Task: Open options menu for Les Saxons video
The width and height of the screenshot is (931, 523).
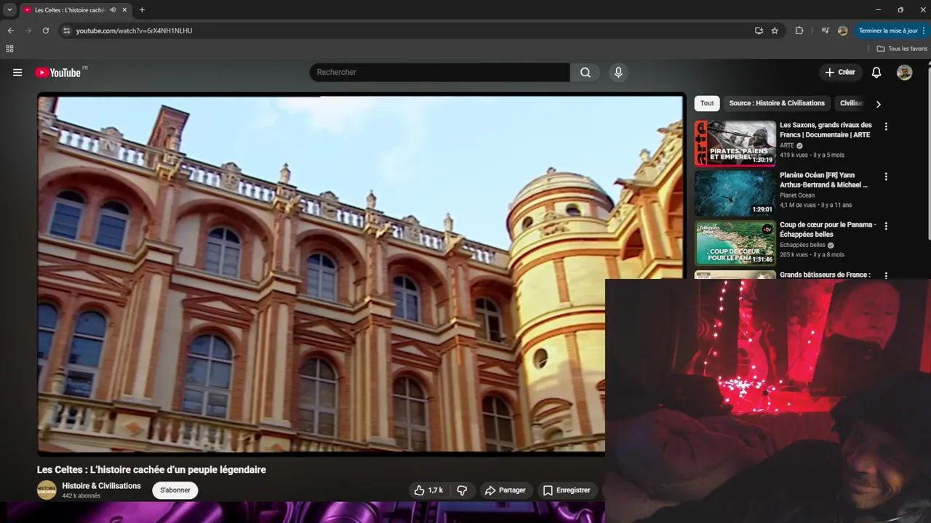Action: 886,126
